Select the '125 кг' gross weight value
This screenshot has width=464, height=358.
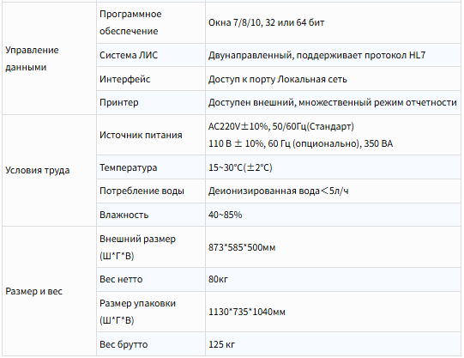pos(221,344)
